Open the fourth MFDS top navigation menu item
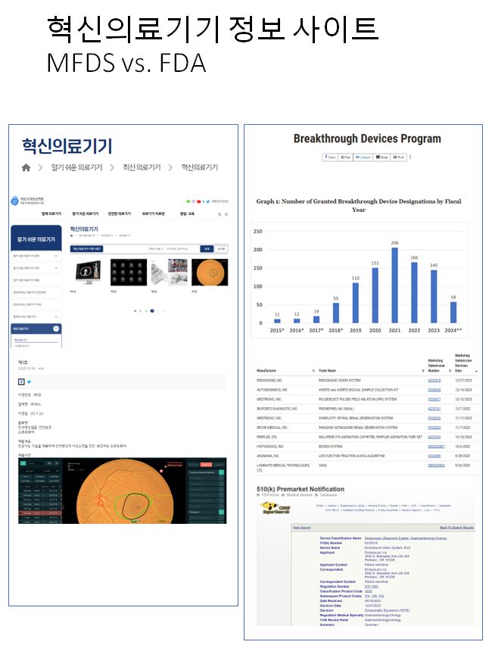492x648 pixels. coord(153,213)
